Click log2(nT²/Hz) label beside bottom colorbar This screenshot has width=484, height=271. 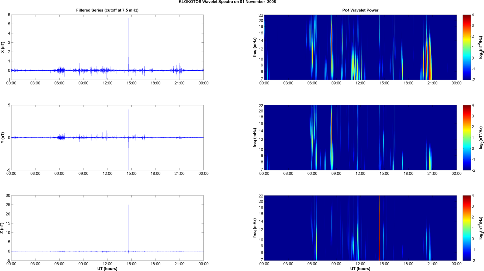(480, 228)
